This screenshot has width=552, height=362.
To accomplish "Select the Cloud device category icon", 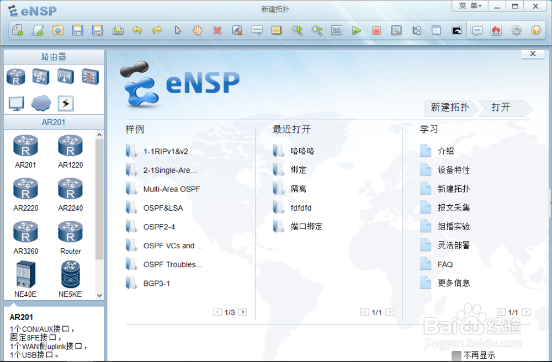I will pyautogui.click(x=41, y=103).
